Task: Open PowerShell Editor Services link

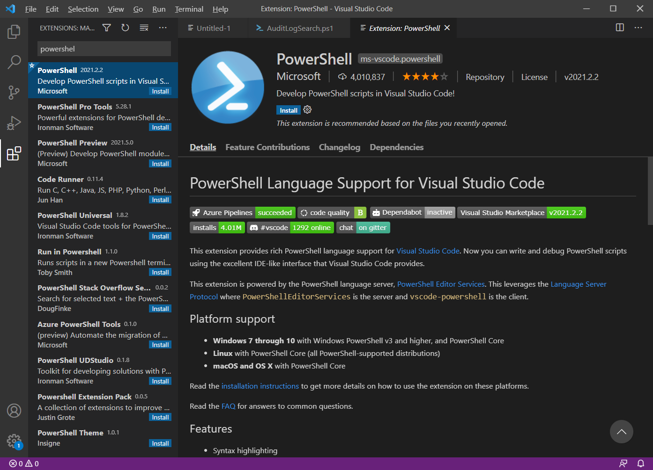Action: coord(441,284)
